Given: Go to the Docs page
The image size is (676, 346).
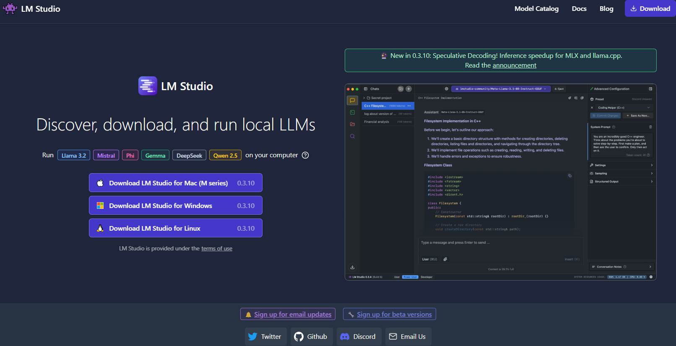Looking at the screenshot, I should [x=579, y=9].
